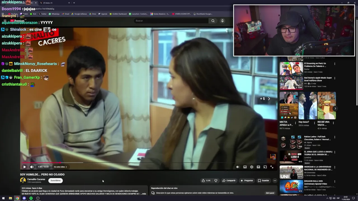This screenshot has height=201, width=358.
Task: Cast video to a device
Action: tap(265, 167)
